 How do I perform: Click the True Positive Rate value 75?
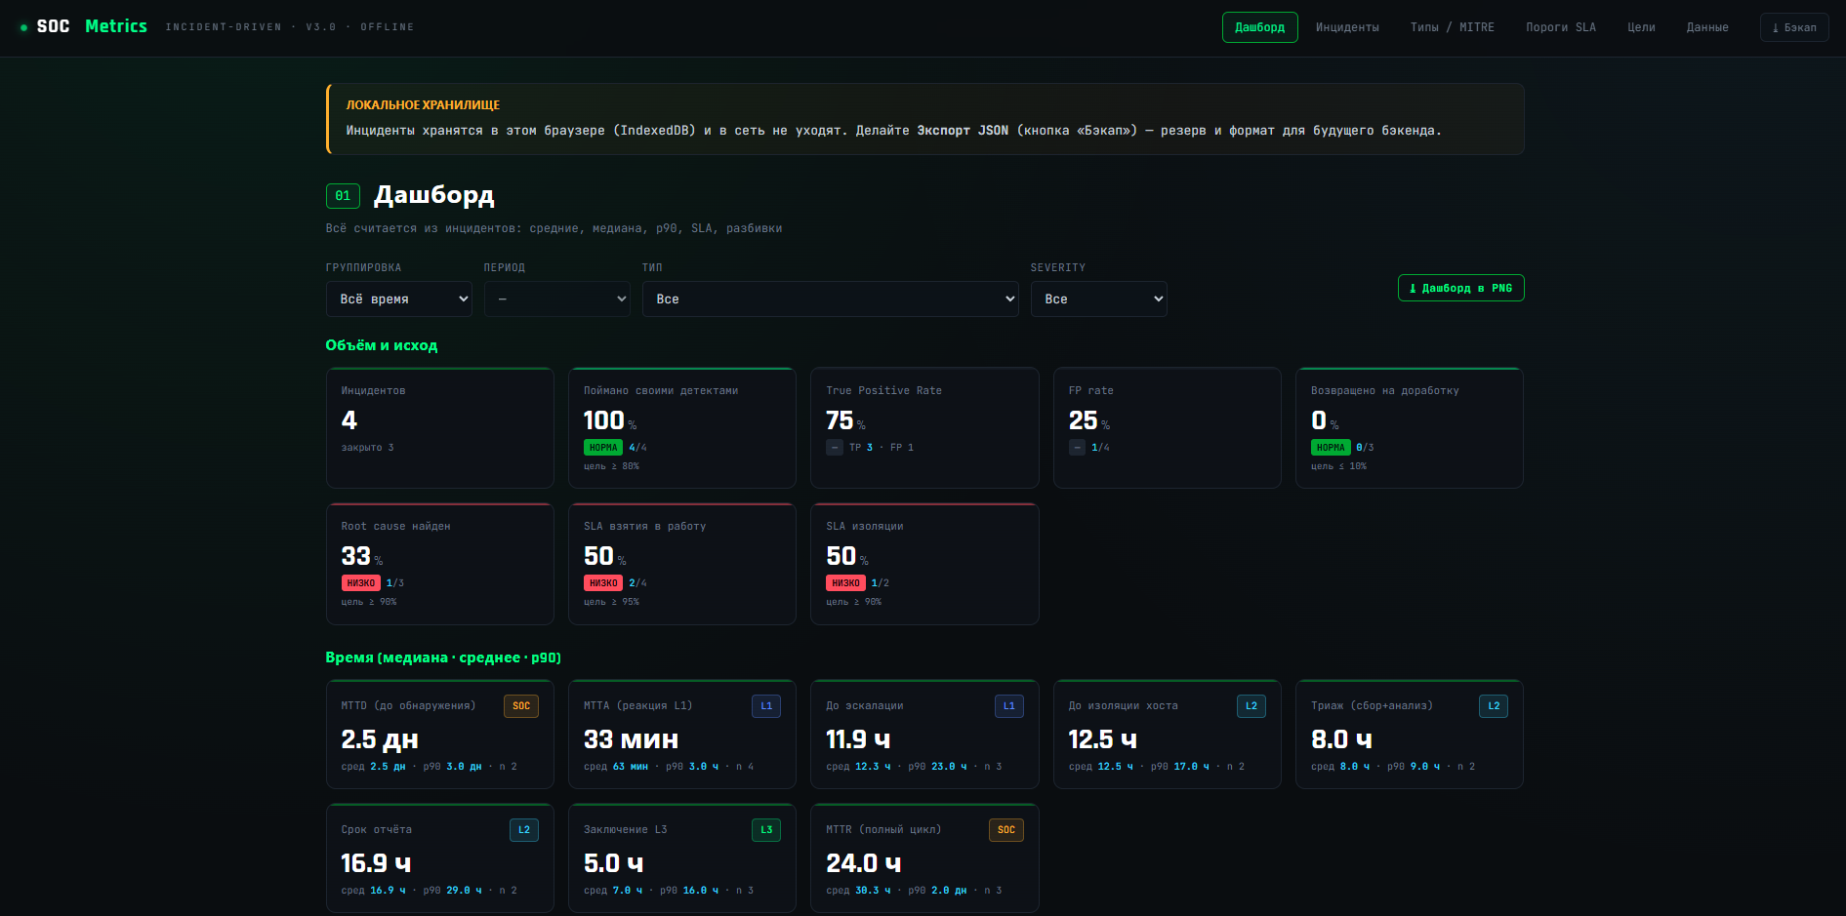click(840, 420)
